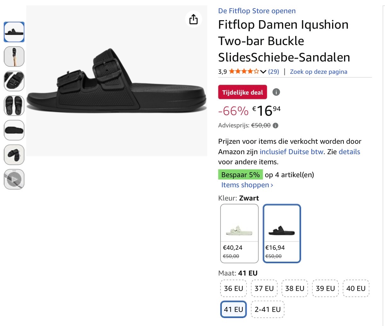385x326 pixels.
Task: Click Zoek op deze pagina link
Action: pos(319,72)
